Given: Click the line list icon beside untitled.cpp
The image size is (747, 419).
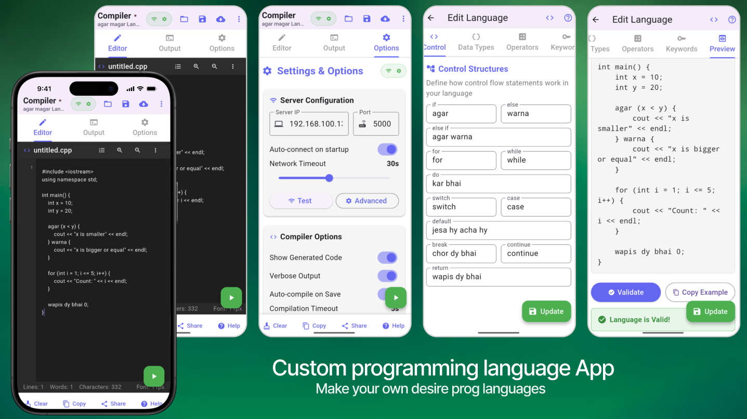Looking at the screenshot, I should point(101,150).
